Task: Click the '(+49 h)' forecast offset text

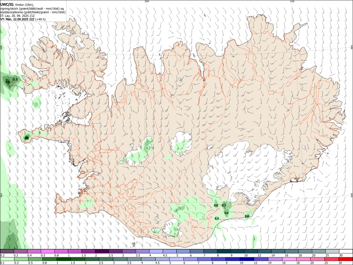Action: pos(41,19)
